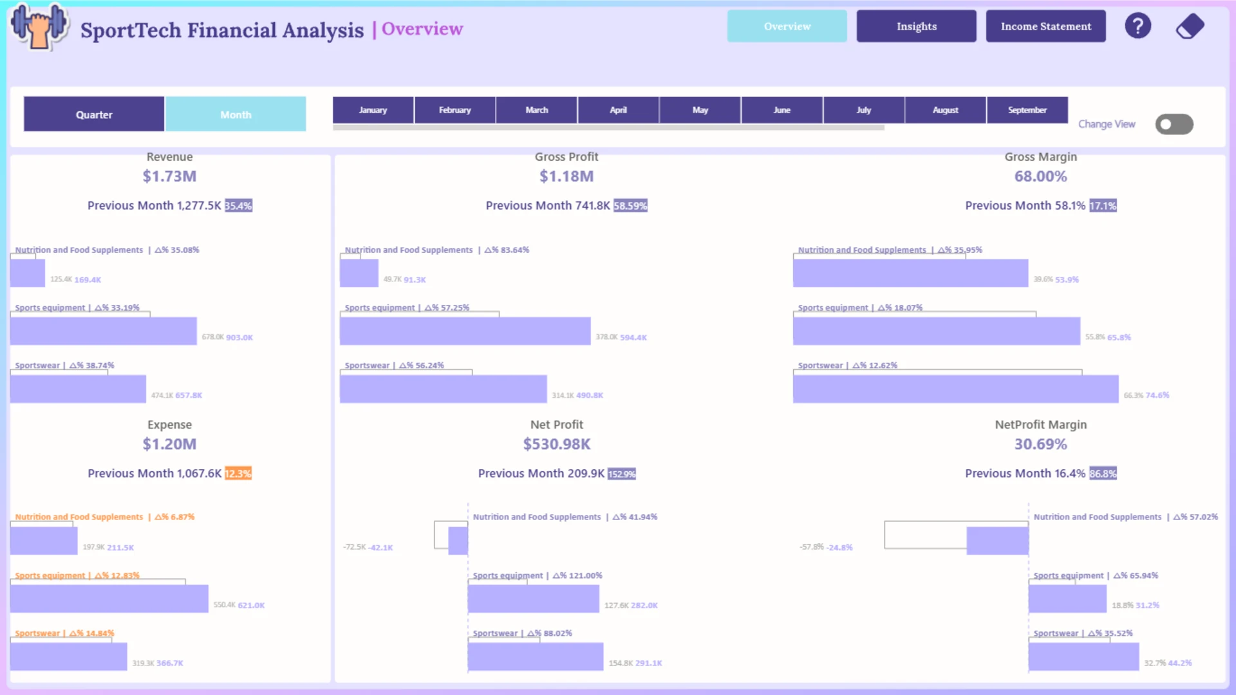Image resolution: width=1236 pixels, height=695 pixels.
Task: Switch to the Overview page
Action: pyautogui.click(x=787, y=26)
